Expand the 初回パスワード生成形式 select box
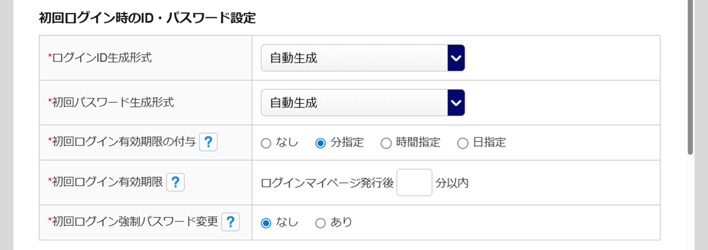Viewport: 708px width, 250px height. pyautogui.click(x=363, y=103)
